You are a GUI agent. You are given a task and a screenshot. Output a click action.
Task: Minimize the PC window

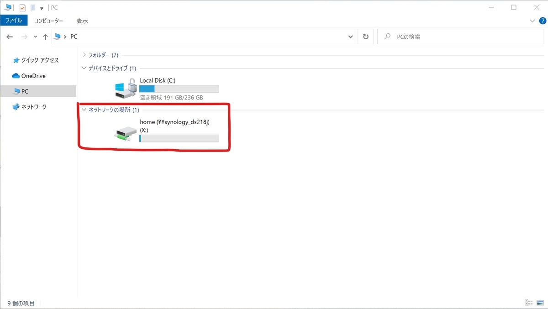492,7
